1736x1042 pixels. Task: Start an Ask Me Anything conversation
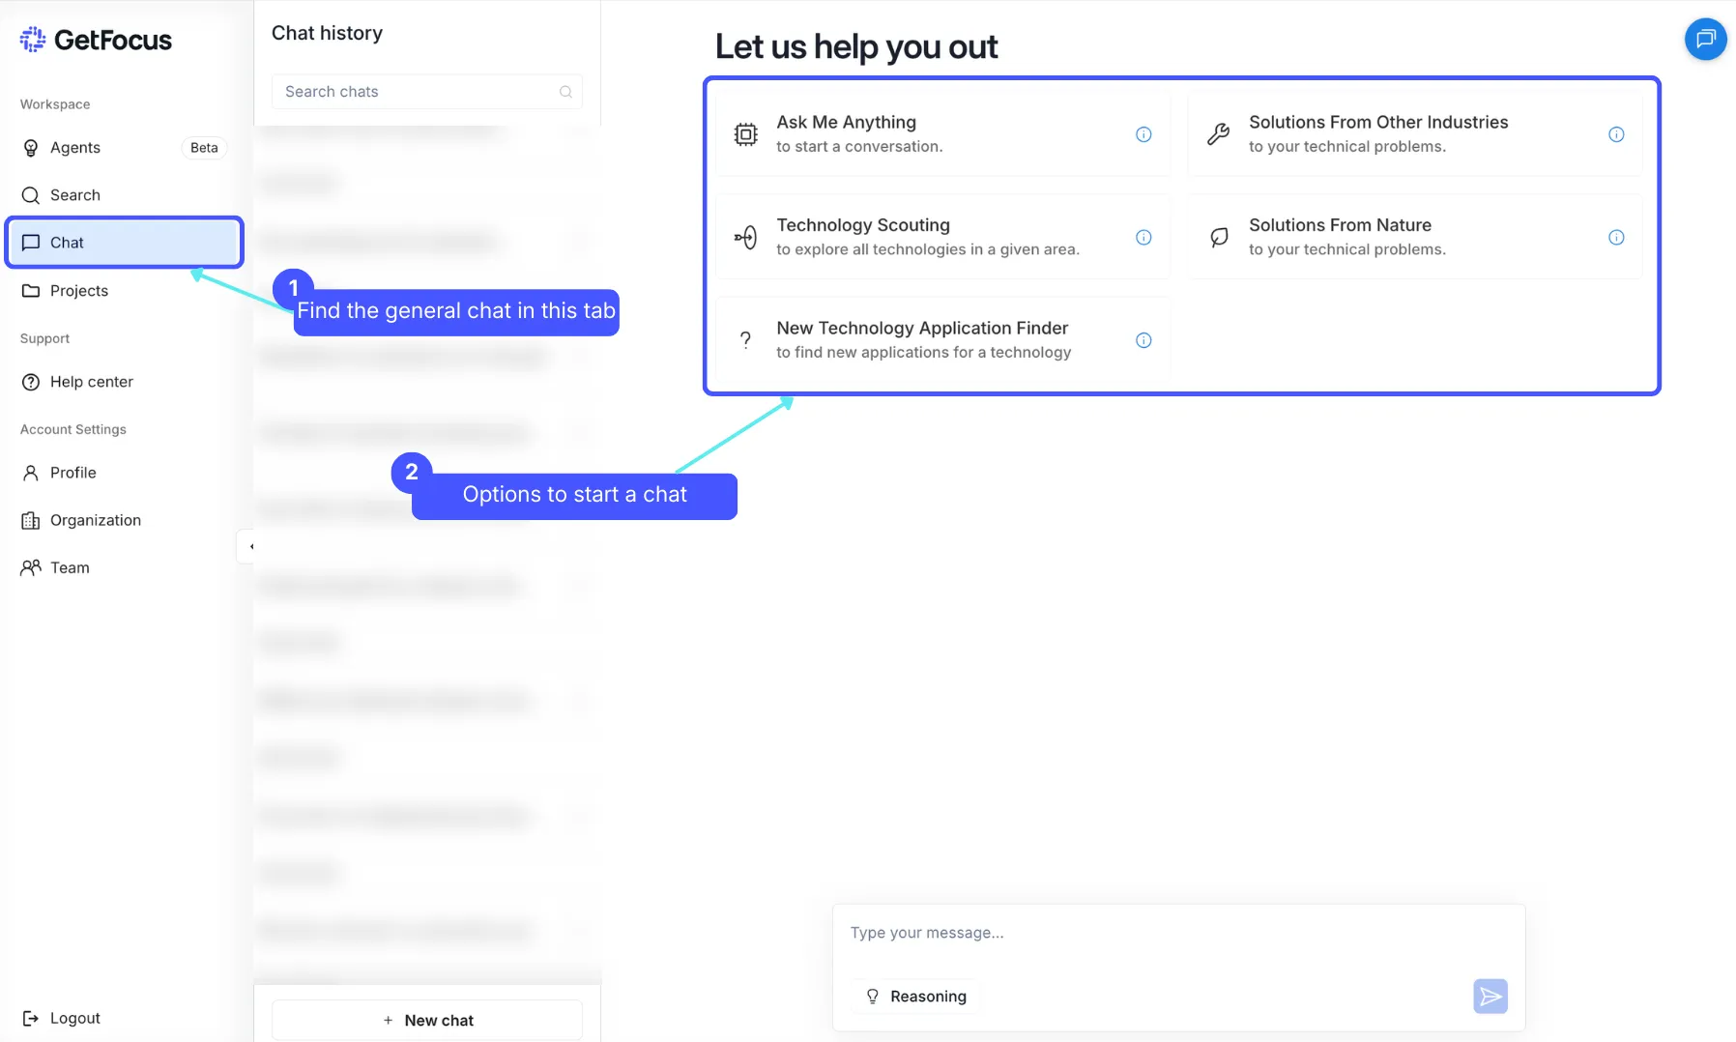(x=943, y=134)
